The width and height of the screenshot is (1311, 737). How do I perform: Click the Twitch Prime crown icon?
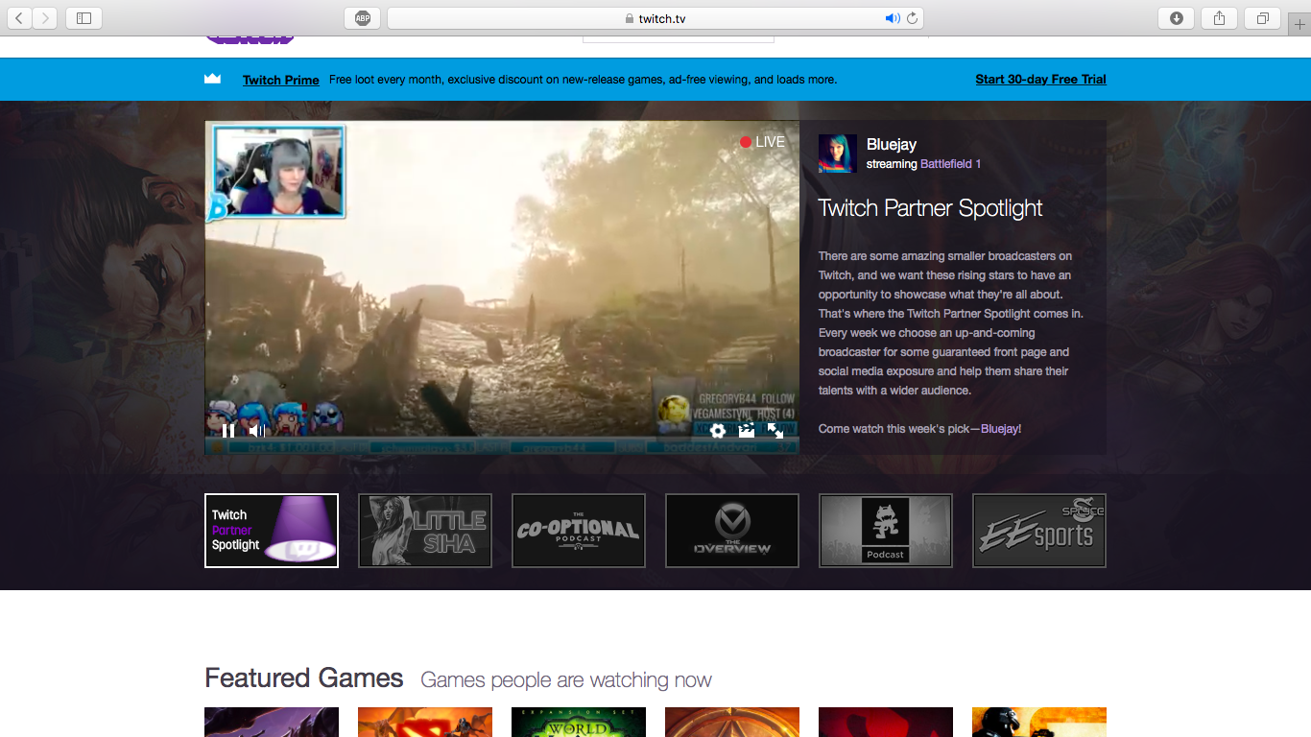213,79
